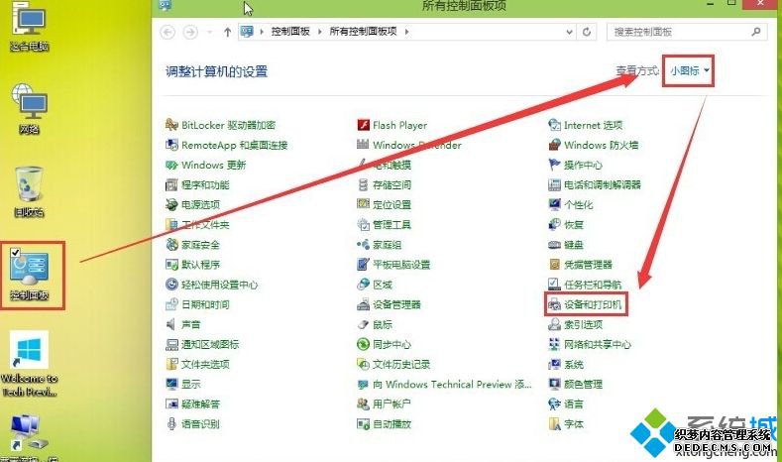Expand recent locations arrow beside Forward
Image resolution: width=782 pixels, height=462 pixels.
210,32
